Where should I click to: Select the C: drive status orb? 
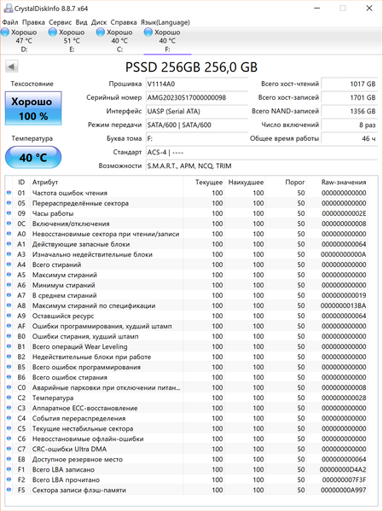(101, 32)
